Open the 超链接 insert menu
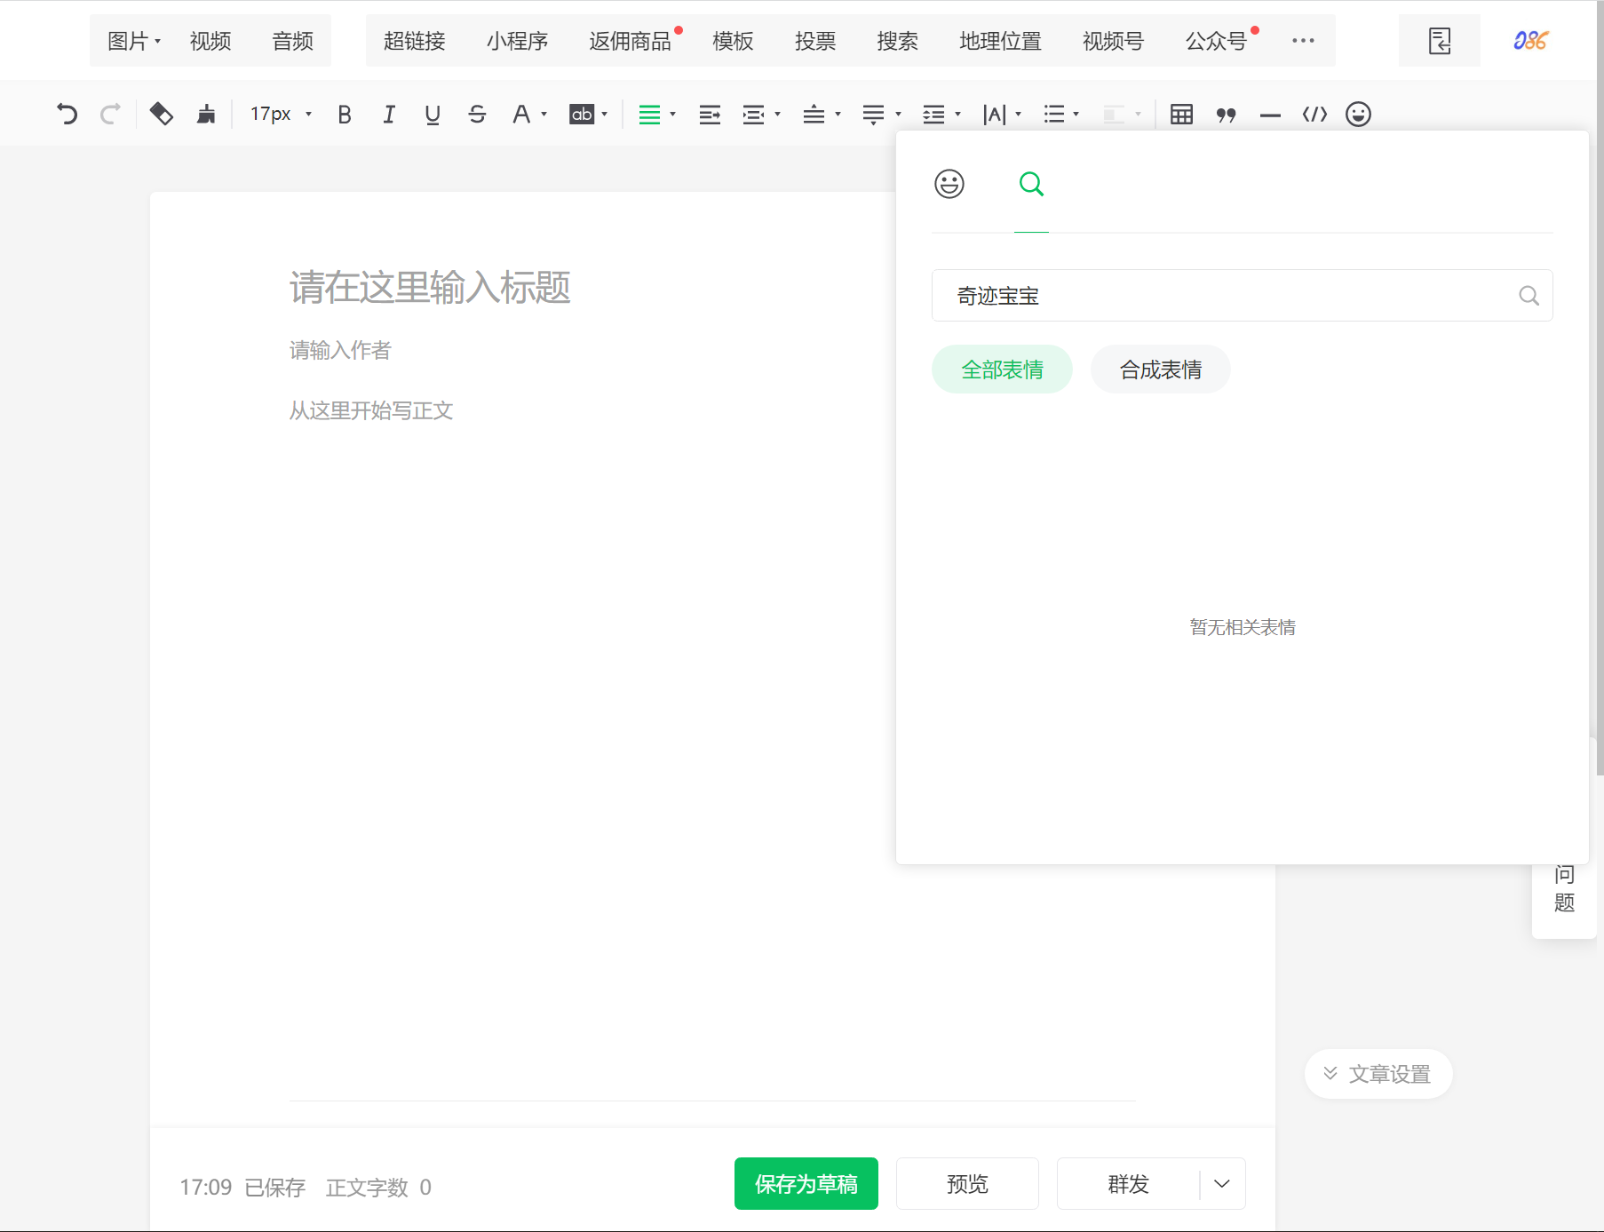Viewport: 1604px width, 1232px height. [x=414, y=40]
